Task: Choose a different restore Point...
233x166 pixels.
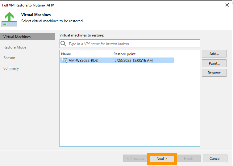Action: point(214,63)
